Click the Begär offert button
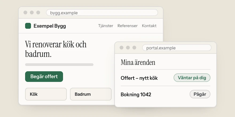Image resolution: width=235 pixels, height=117 pixels. [44, 77]
